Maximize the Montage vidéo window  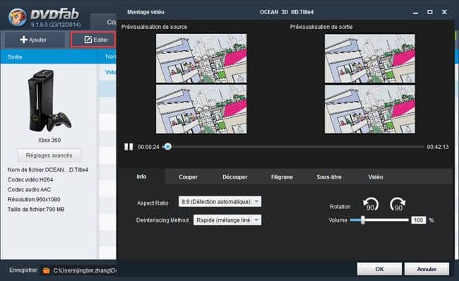430,12
